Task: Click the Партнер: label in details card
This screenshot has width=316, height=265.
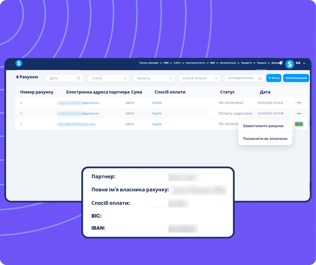Action: pos(103,177)
